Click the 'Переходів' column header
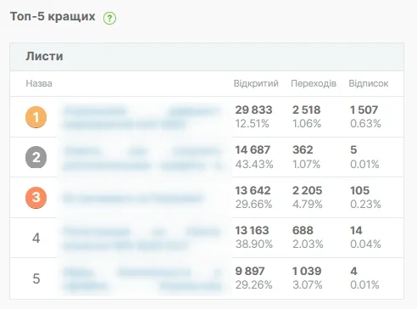Image resolution: width=417 pixels, height=309 pixels. (314, 83)
